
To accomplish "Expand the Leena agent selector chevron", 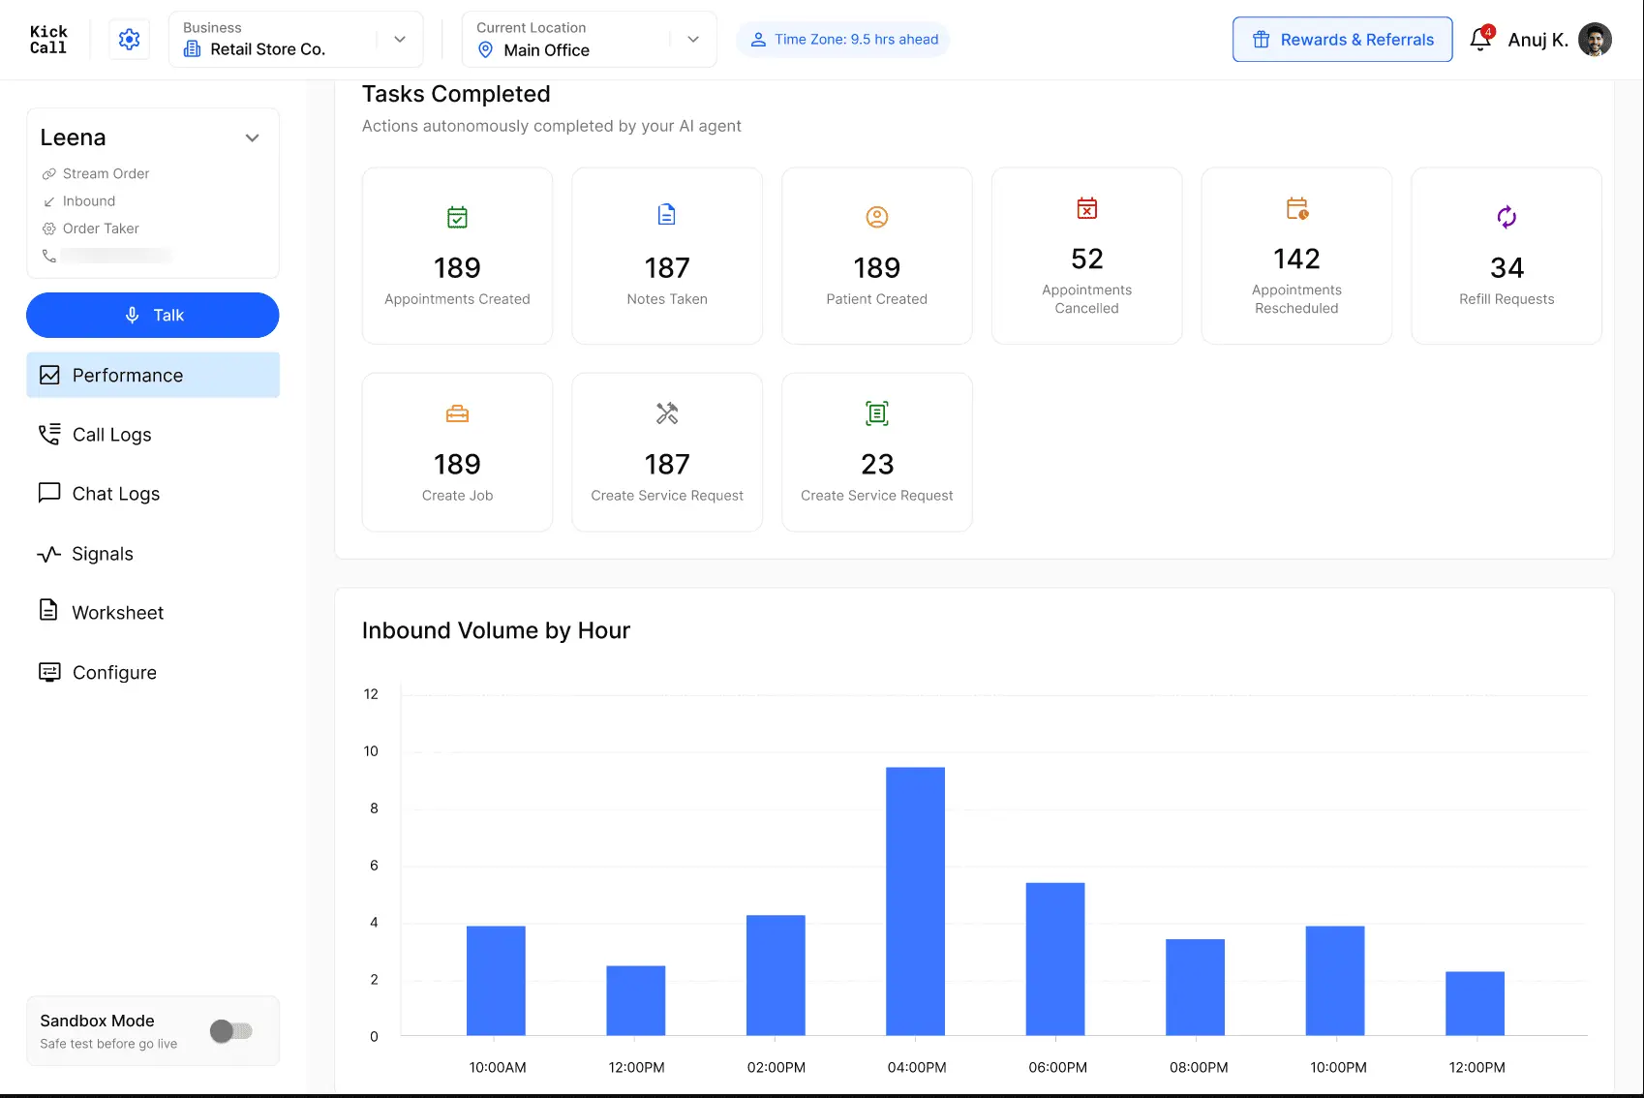I will pos(253,137).
